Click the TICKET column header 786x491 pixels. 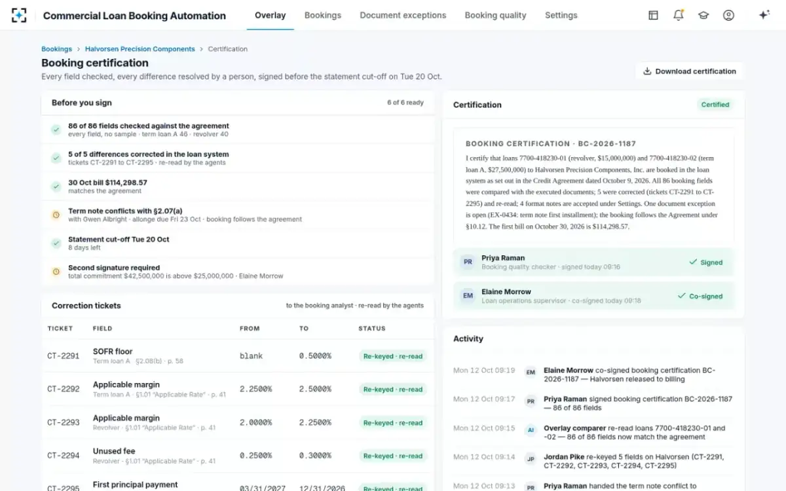(x=60, y=329)
